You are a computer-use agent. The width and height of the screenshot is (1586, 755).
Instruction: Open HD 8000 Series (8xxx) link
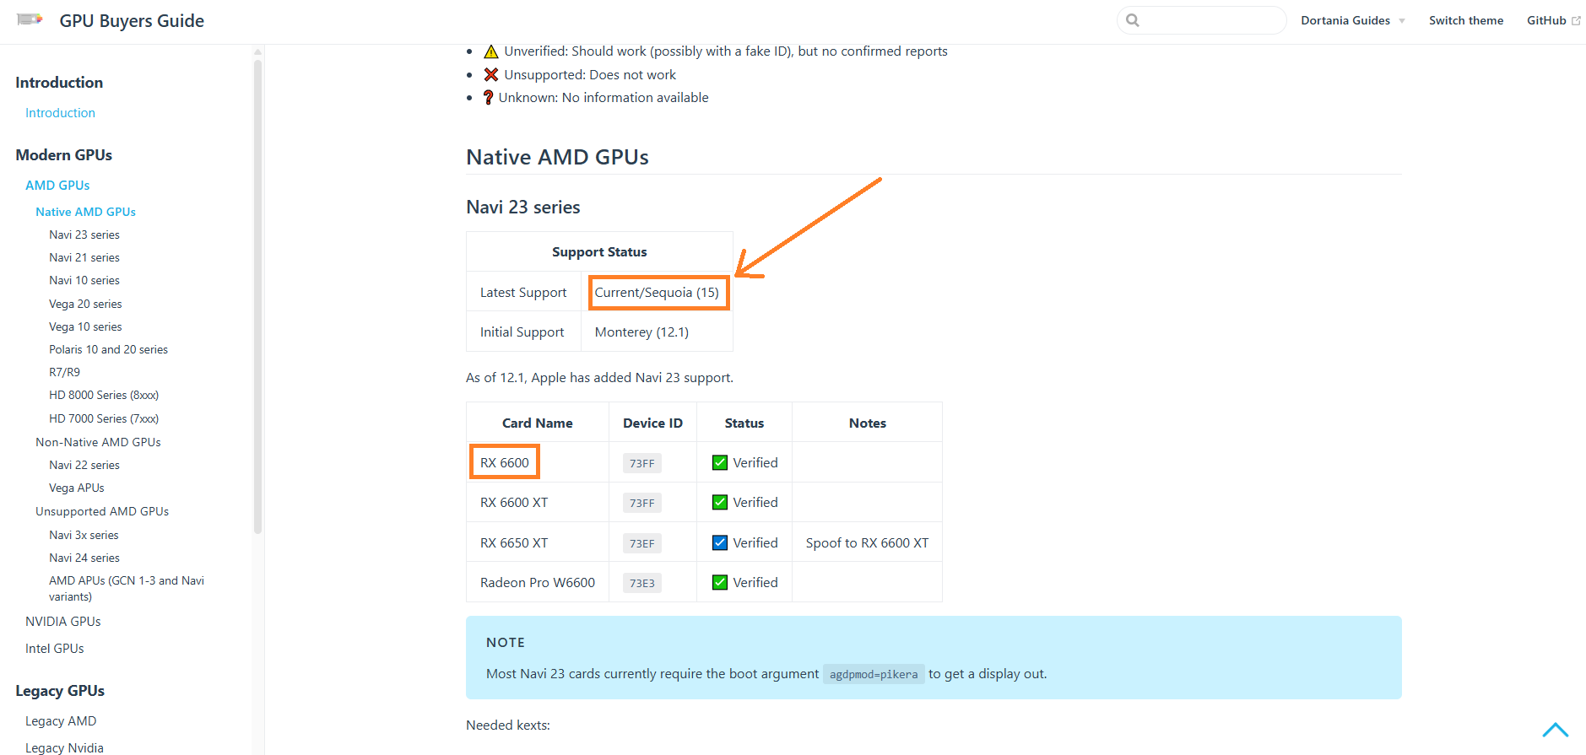point(104,395)
